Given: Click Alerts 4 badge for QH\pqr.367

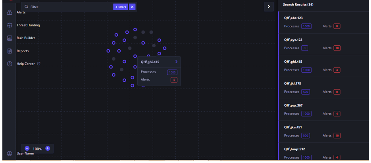Looking at the screenshot, I should point(337,114).
